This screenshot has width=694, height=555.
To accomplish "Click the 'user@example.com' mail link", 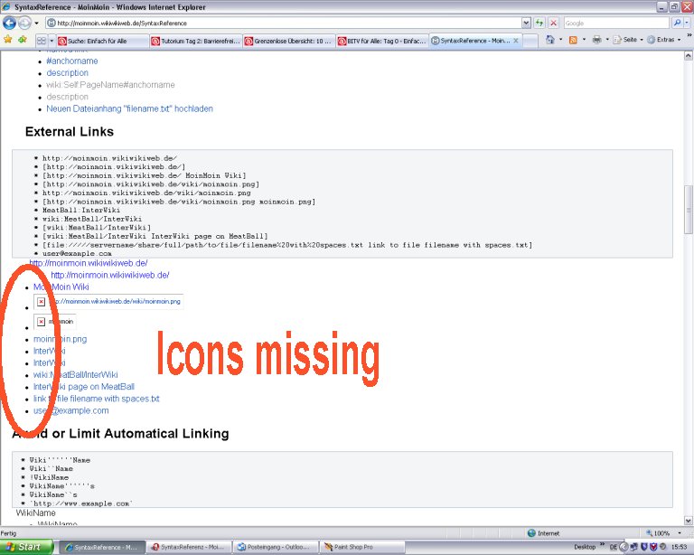I will [x=70, y=411].
